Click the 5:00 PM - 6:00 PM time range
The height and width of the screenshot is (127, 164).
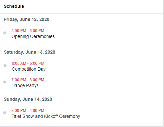[x=28, y=31]
